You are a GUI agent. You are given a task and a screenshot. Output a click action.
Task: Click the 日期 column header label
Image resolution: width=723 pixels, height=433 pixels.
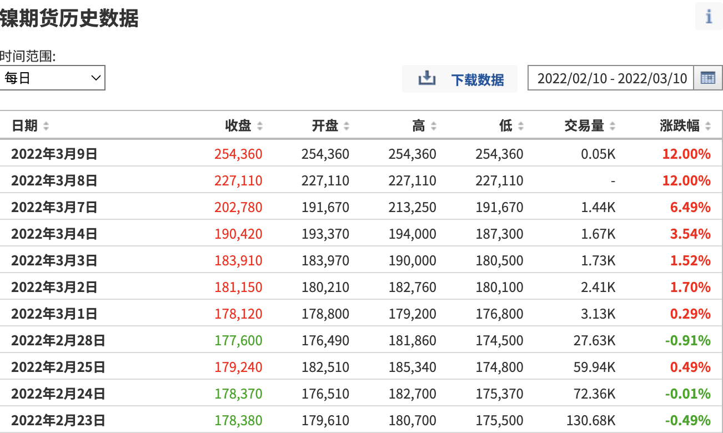click(24, 126)
